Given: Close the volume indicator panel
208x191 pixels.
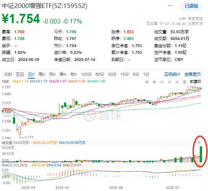Looking at the screenshot, I should coord(200,143).
